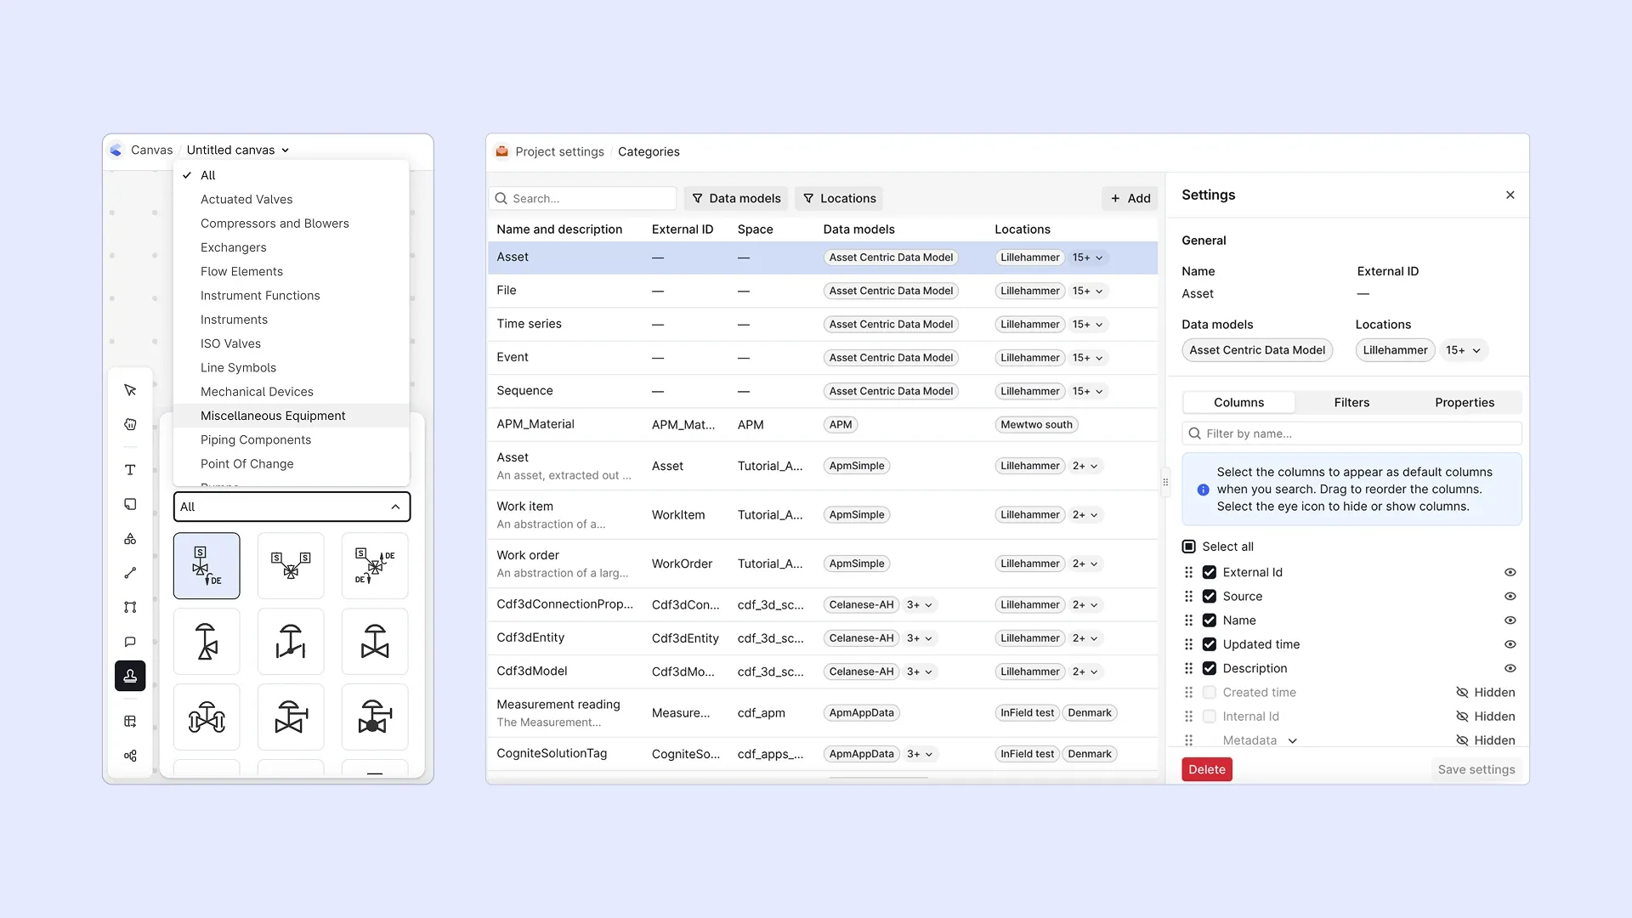The width and height of the screenshot is (1632, 918).
Task: Expand the Metadata column chevron
Action: [x=1293, y=741]
